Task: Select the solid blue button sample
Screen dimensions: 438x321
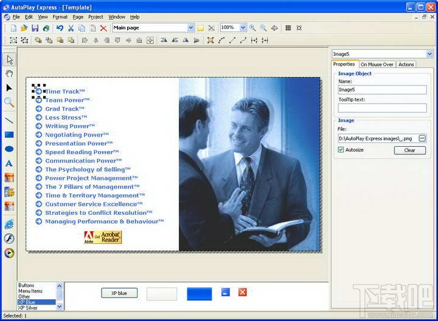Action: [x=199, y=294]
